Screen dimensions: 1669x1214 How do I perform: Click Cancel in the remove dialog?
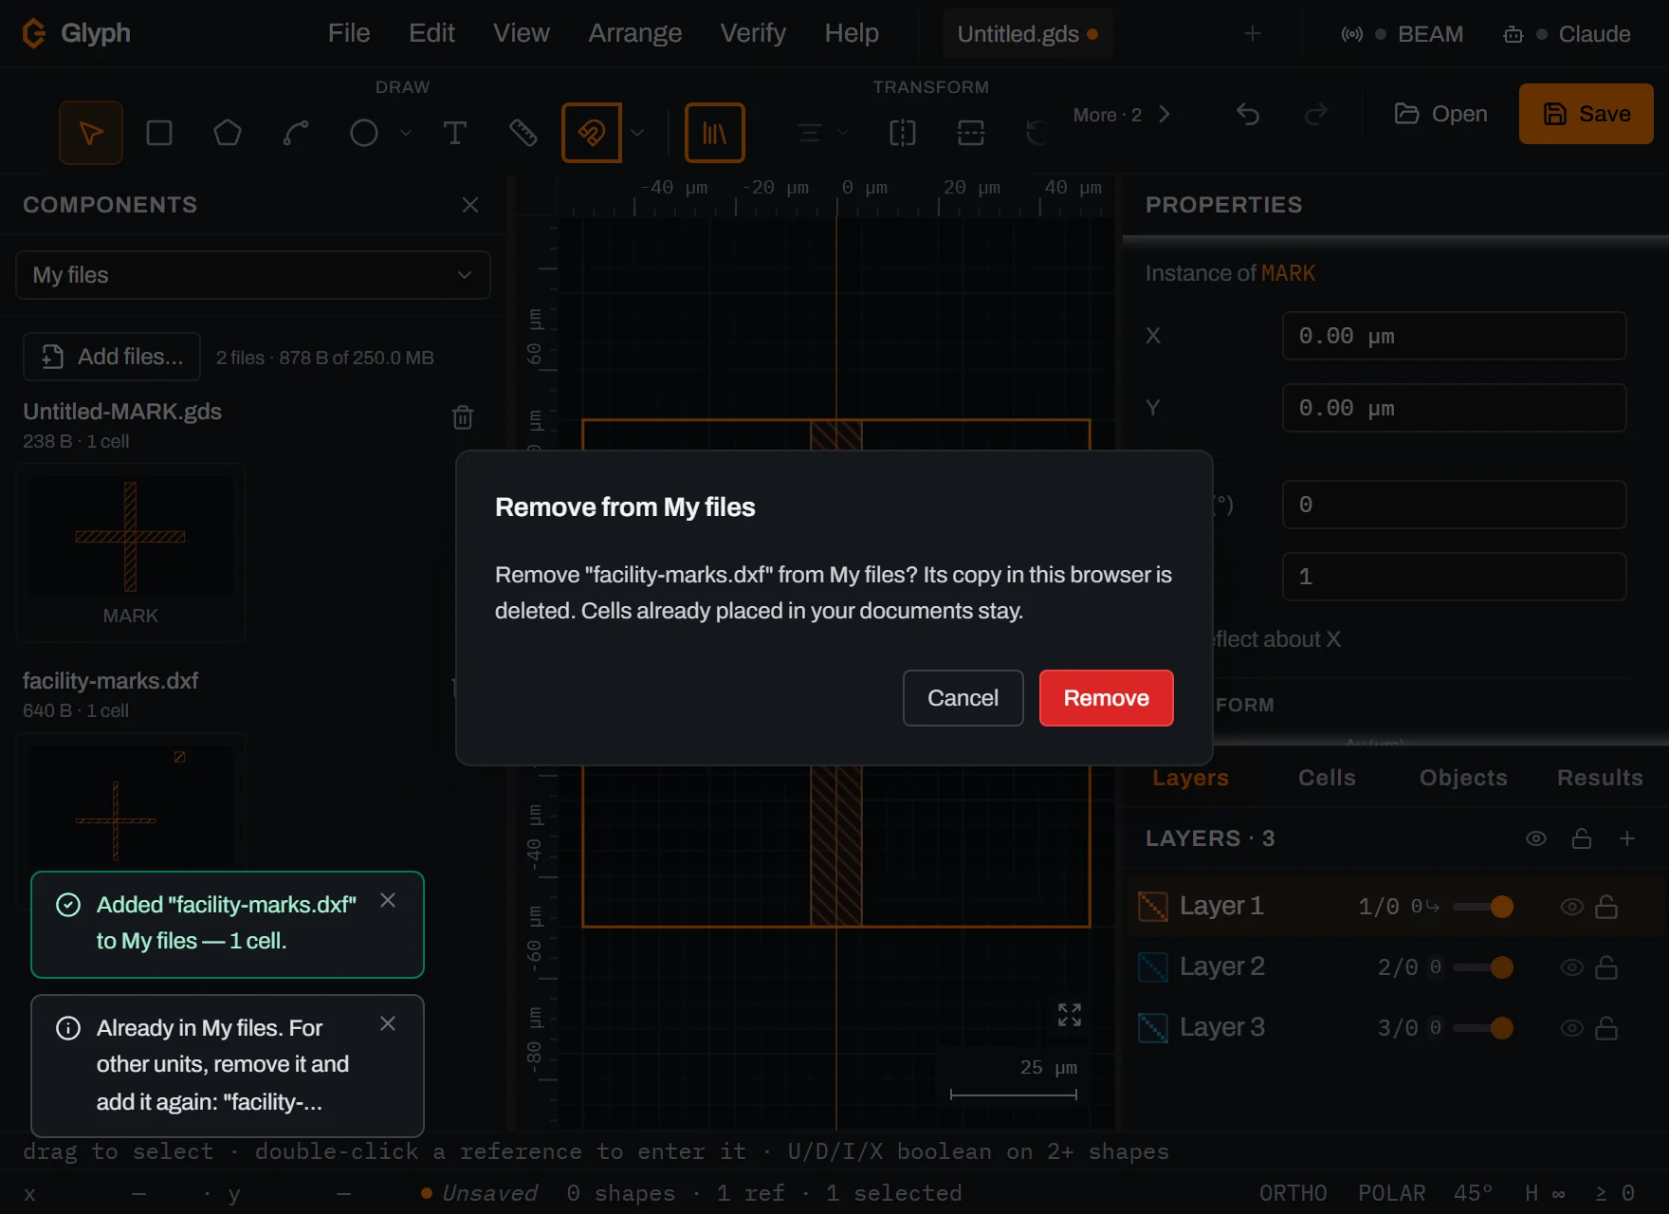pyautogui.click(x=963, y=698)
